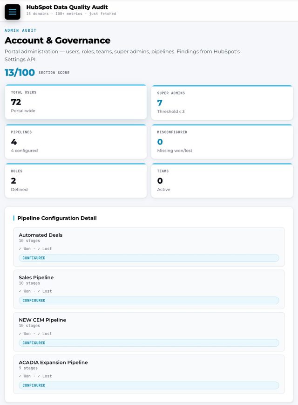The image size is (298, 405).
Task: Click the '13 domains · 100+ metrics · just fetched' subtitle
Action: pyautogui.click(x=71, y=14)
